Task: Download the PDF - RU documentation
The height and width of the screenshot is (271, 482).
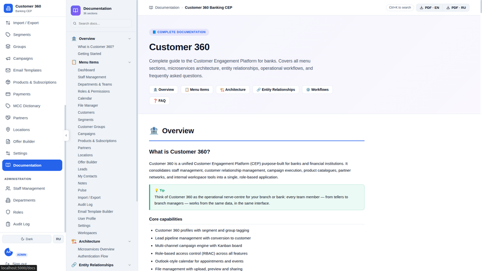Action: coord(456,8)
